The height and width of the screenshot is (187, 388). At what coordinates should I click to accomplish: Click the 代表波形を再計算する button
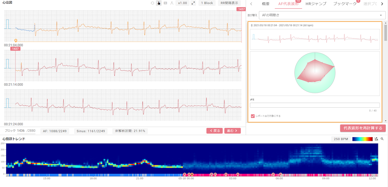click(x=363, y=128)
